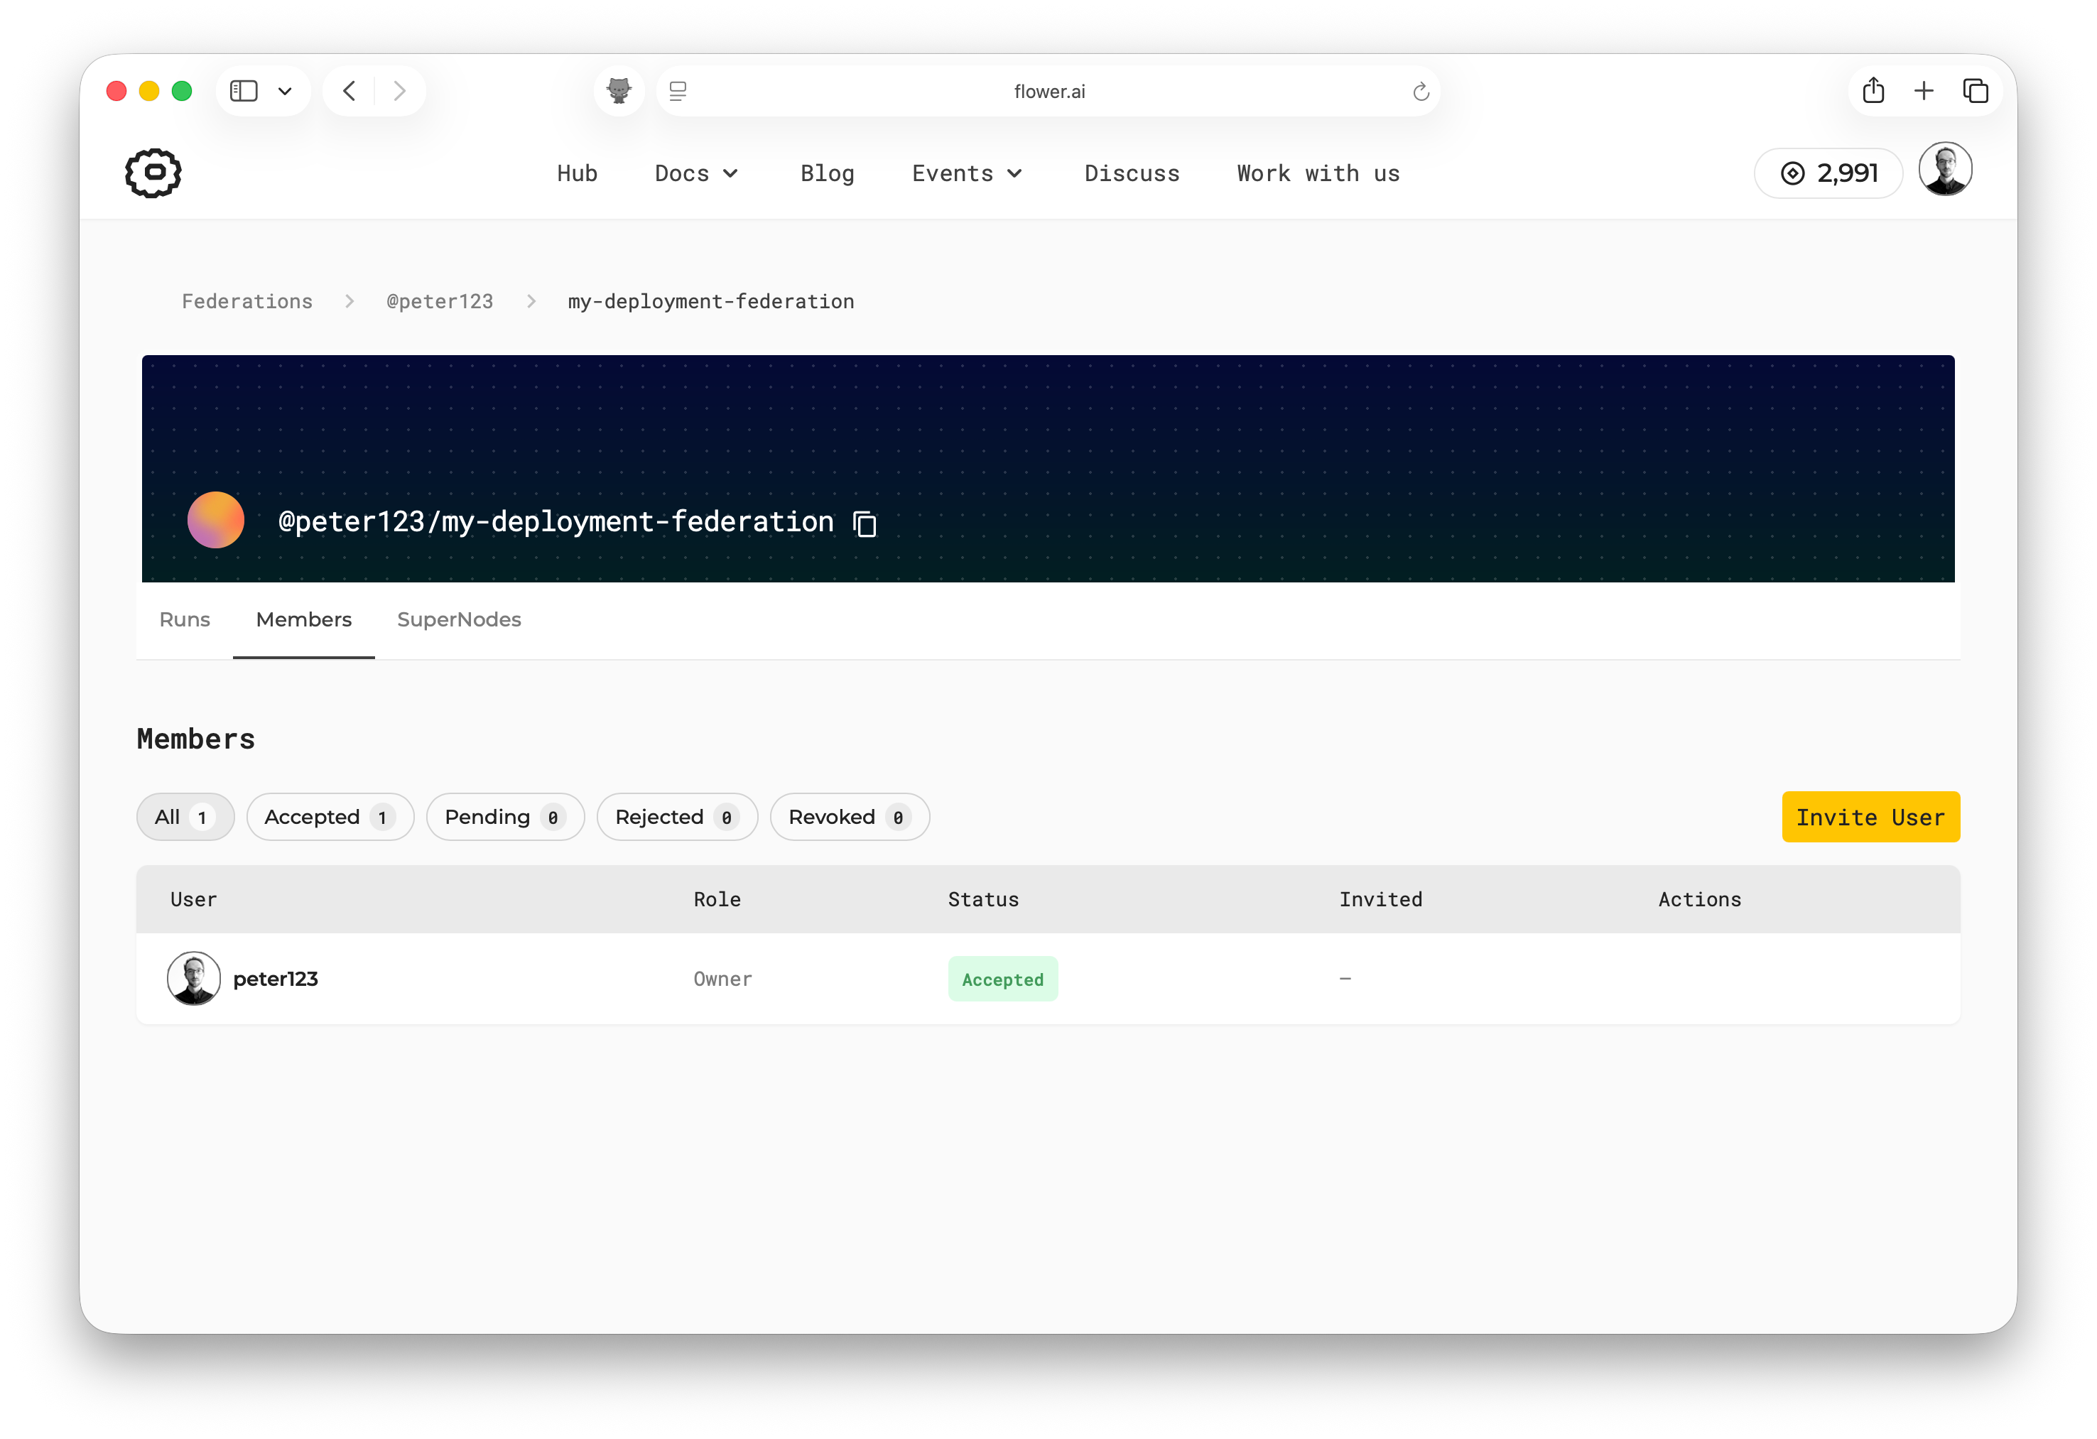Go to @peter123 breadcrumb

point(440,301)
